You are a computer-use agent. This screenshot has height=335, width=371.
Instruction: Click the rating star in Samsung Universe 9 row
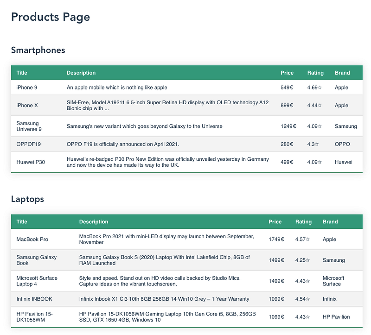pos(320,126)
